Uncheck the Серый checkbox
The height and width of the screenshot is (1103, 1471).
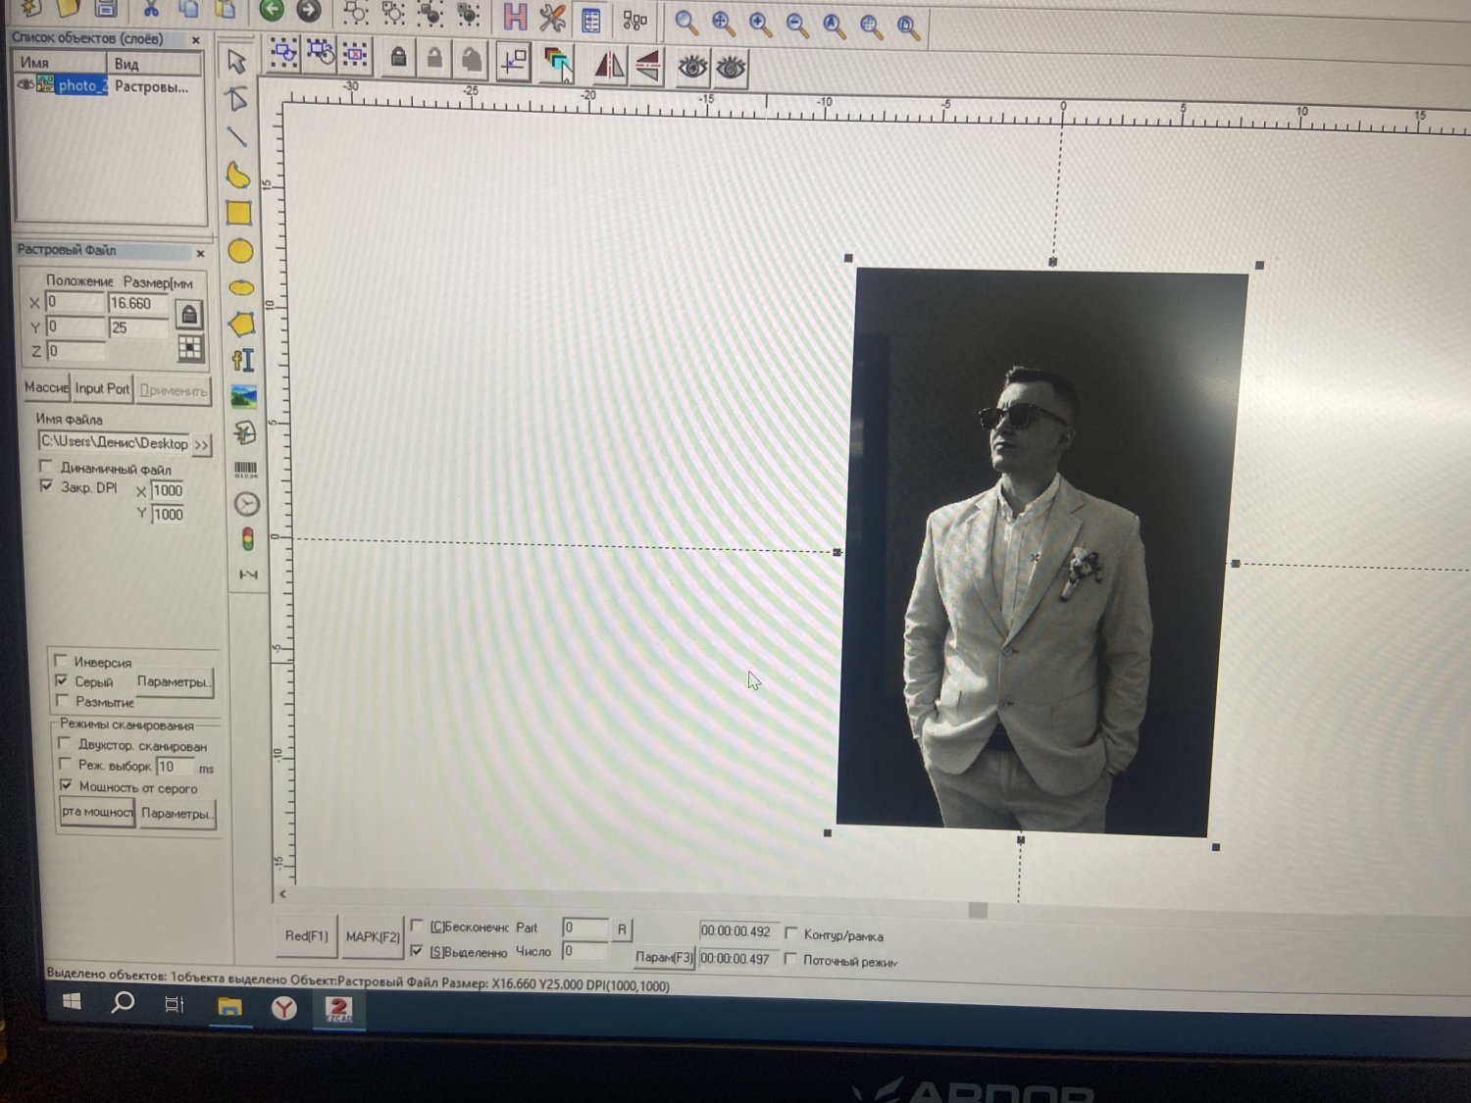point(62,680)
